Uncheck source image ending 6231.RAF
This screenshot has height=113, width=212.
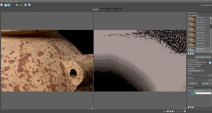(x=189, y=40)
